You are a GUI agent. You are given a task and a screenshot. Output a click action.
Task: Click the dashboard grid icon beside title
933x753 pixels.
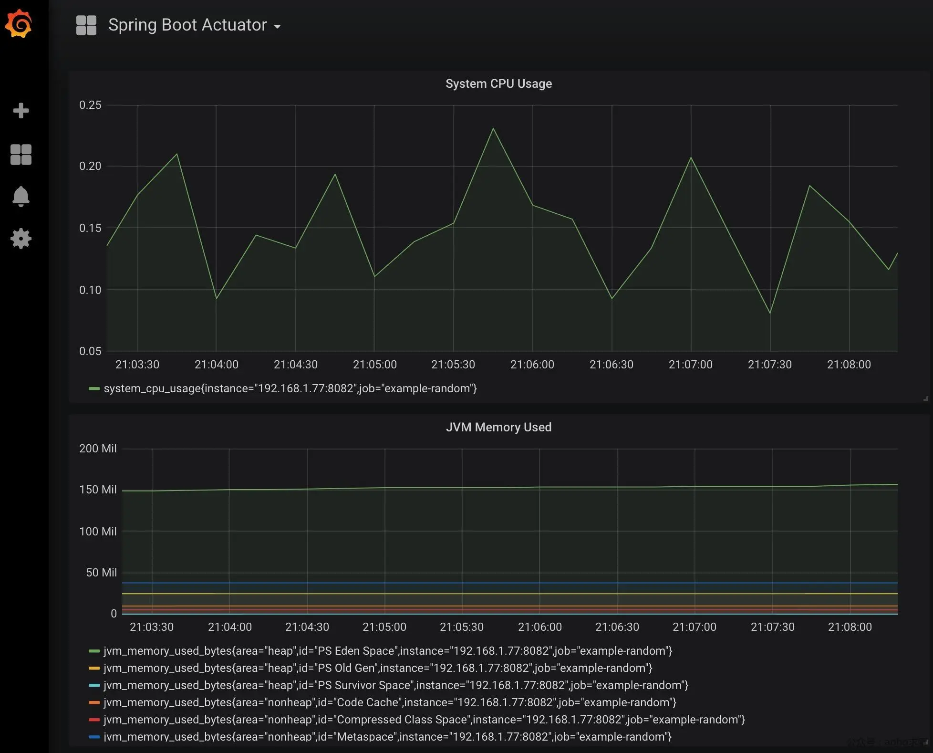pos(86,25)
